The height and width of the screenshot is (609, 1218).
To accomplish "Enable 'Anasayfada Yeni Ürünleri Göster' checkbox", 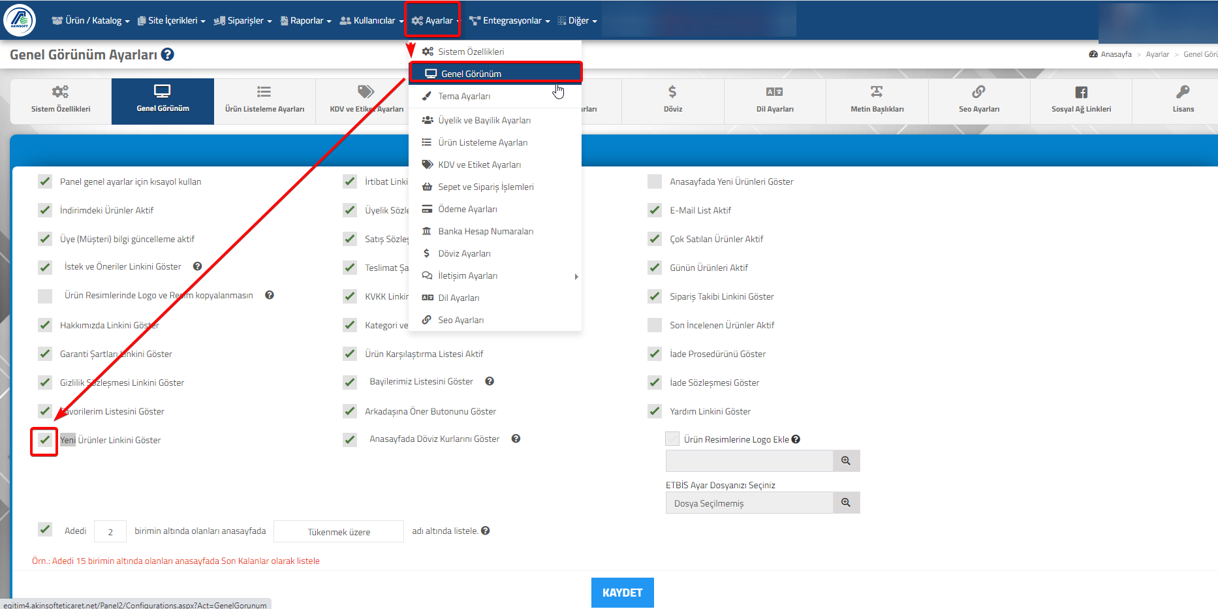I will click(655, 181).
